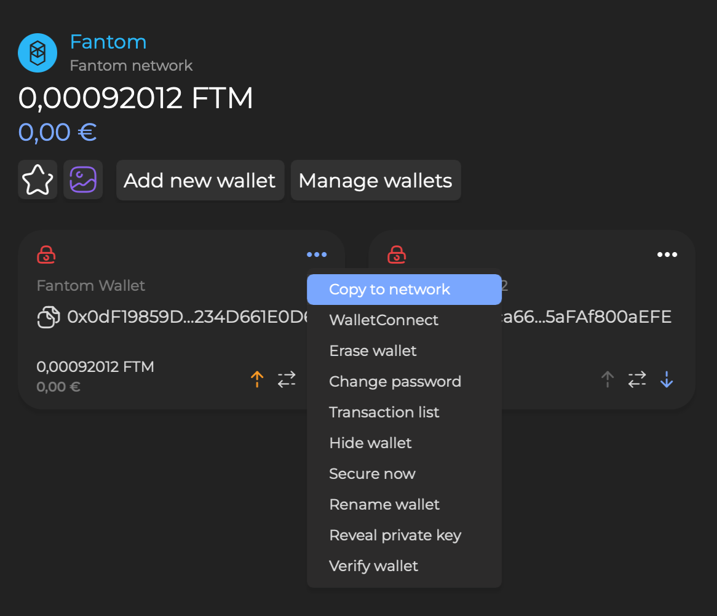Choose Change password in the menu
Viewport: 717px width, 616px height.
pos(404,381)
